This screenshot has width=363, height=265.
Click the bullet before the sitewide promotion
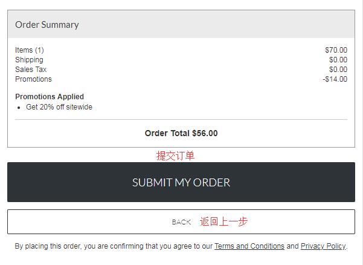click(x=19, y=108)
